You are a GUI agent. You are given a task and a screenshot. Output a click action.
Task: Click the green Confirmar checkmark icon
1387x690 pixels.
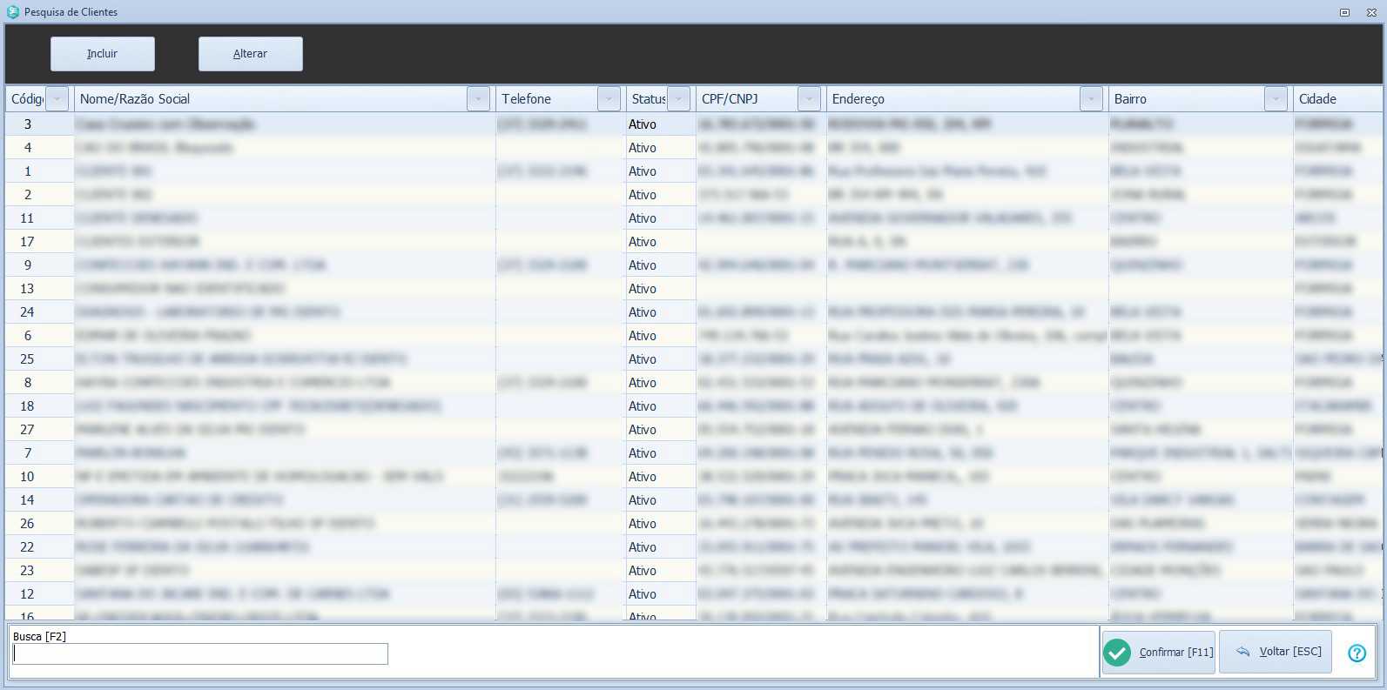pyautogui.click(x=1117, y=653)
